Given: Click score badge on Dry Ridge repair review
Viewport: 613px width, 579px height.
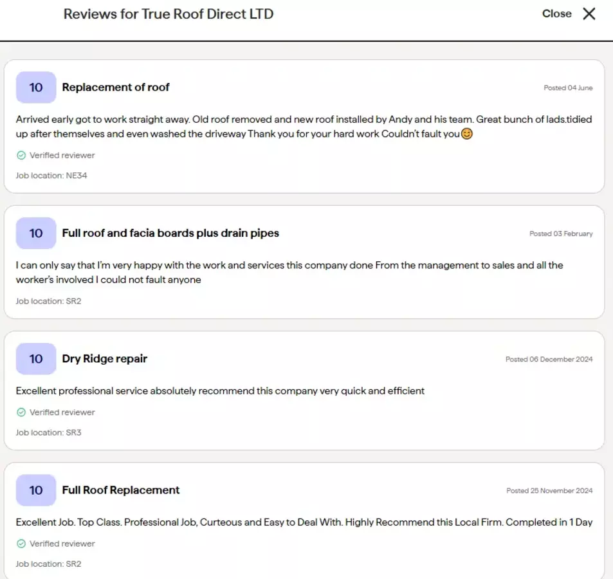Looking at the screenshot, I should (x=36, y=359).
